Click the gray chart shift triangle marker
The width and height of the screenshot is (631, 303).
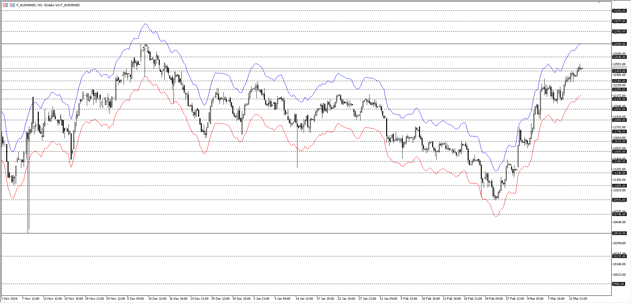coord(599,3)
